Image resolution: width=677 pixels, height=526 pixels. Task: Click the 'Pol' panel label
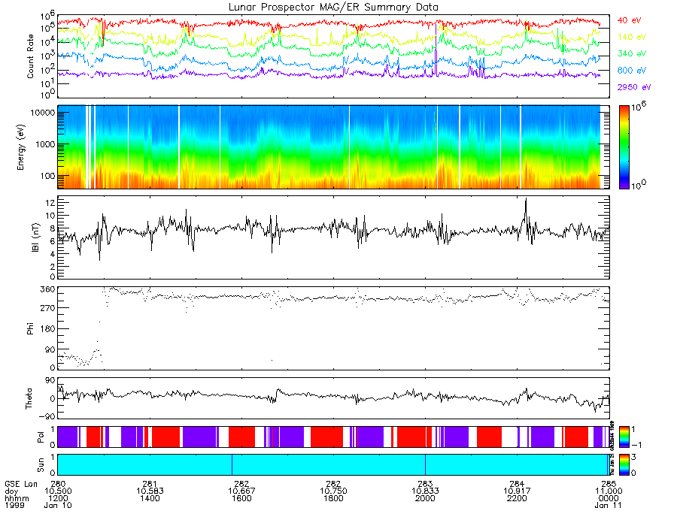coord(41,437)
